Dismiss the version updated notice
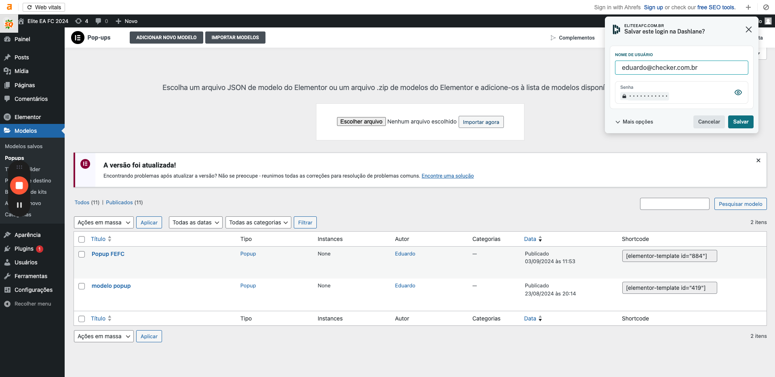 [758, 161]
